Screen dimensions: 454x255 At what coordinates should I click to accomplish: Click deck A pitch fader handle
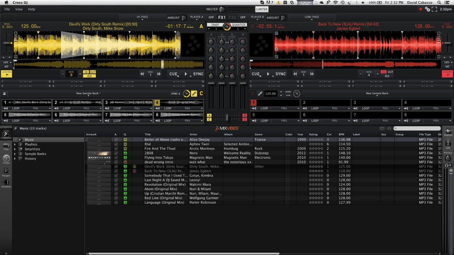(6, 43)
